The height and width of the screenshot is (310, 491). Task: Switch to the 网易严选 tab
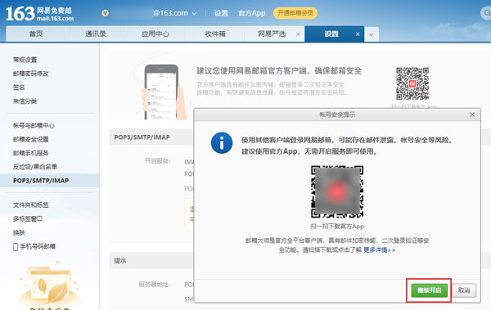(x=272, y=34)
